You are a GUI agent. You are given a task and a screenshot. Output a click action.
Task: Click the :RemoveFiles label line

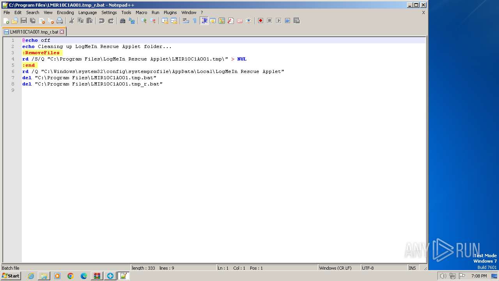click(x=41, y=53)
